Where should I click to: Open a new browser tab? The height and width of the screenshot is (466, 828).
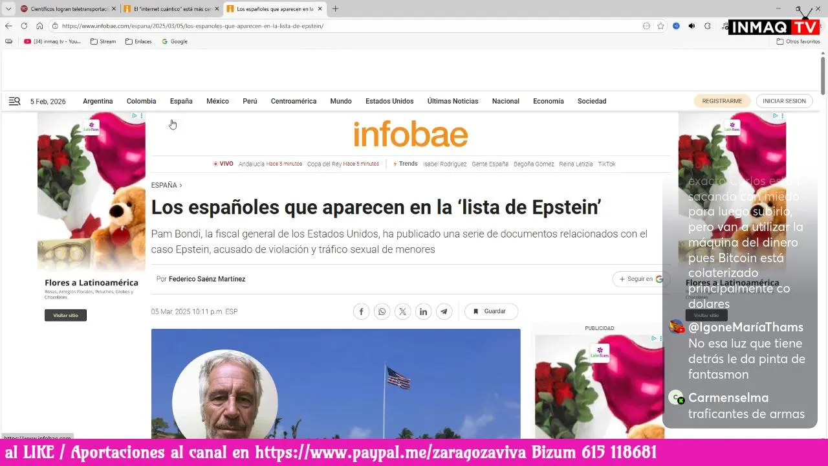(335, 9)
